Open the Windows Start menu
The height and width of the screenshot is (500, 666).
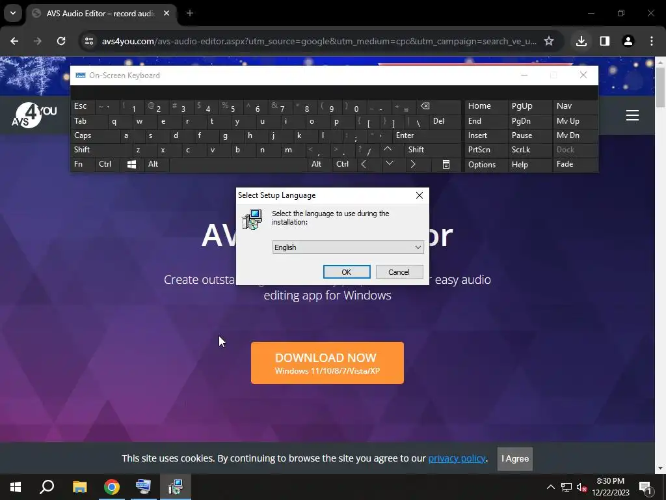pyautogui.click(x=16, y=487)
